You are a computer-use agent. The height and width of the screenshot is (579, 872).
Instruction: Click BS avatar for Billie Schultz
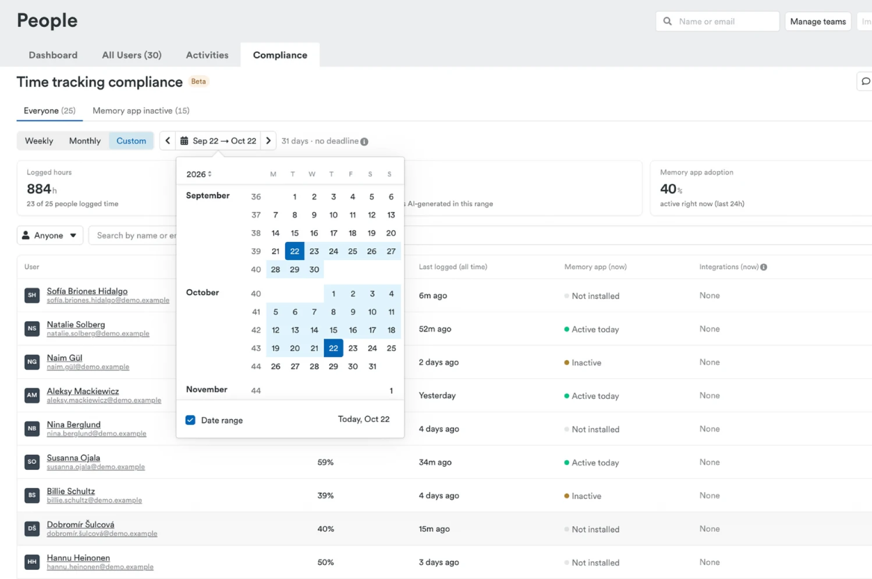32,495
